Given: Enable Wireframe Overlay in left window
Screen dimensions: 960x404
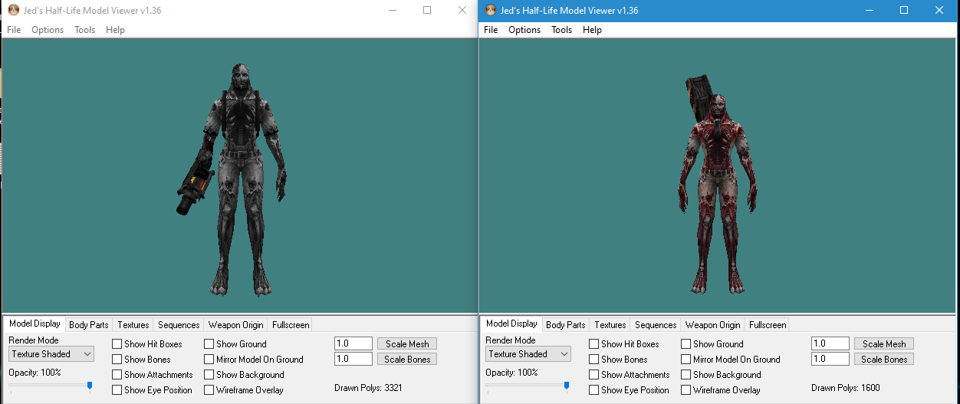Looking at the screenshot, I should (x=209, y=390).
